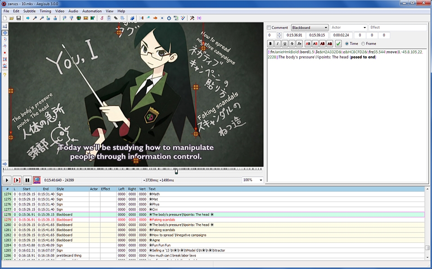Toggle bold with the B button

(x=270, y=44)
